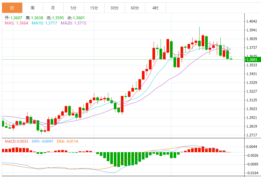Click the MACD value label
The image size is (261, 177).
pyautogui.click(x=17, y=141)
